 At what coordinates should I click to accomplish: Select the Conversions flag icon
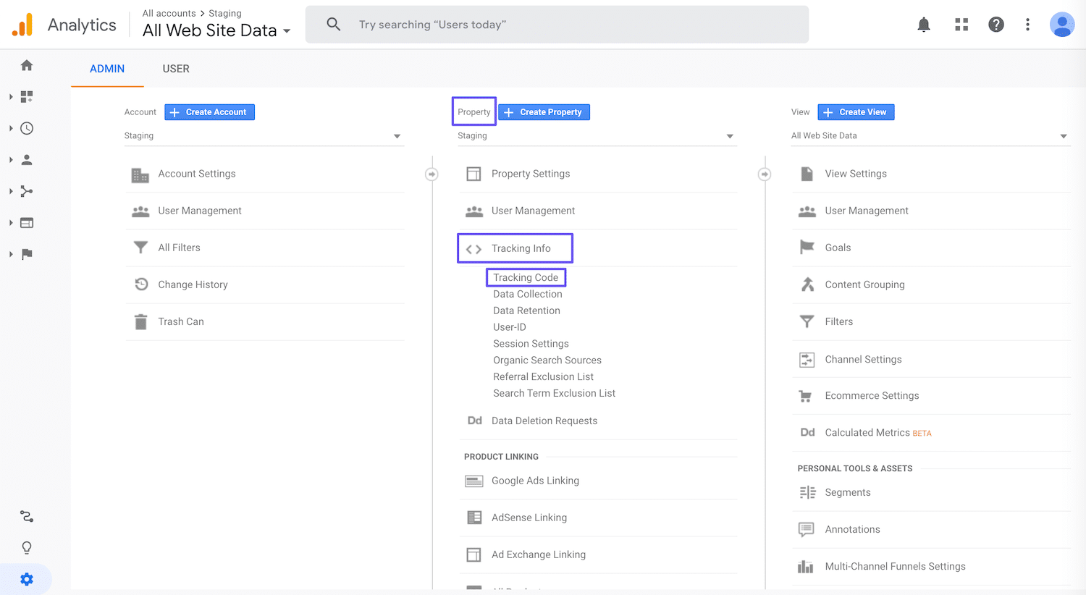(x=26, y=253)
